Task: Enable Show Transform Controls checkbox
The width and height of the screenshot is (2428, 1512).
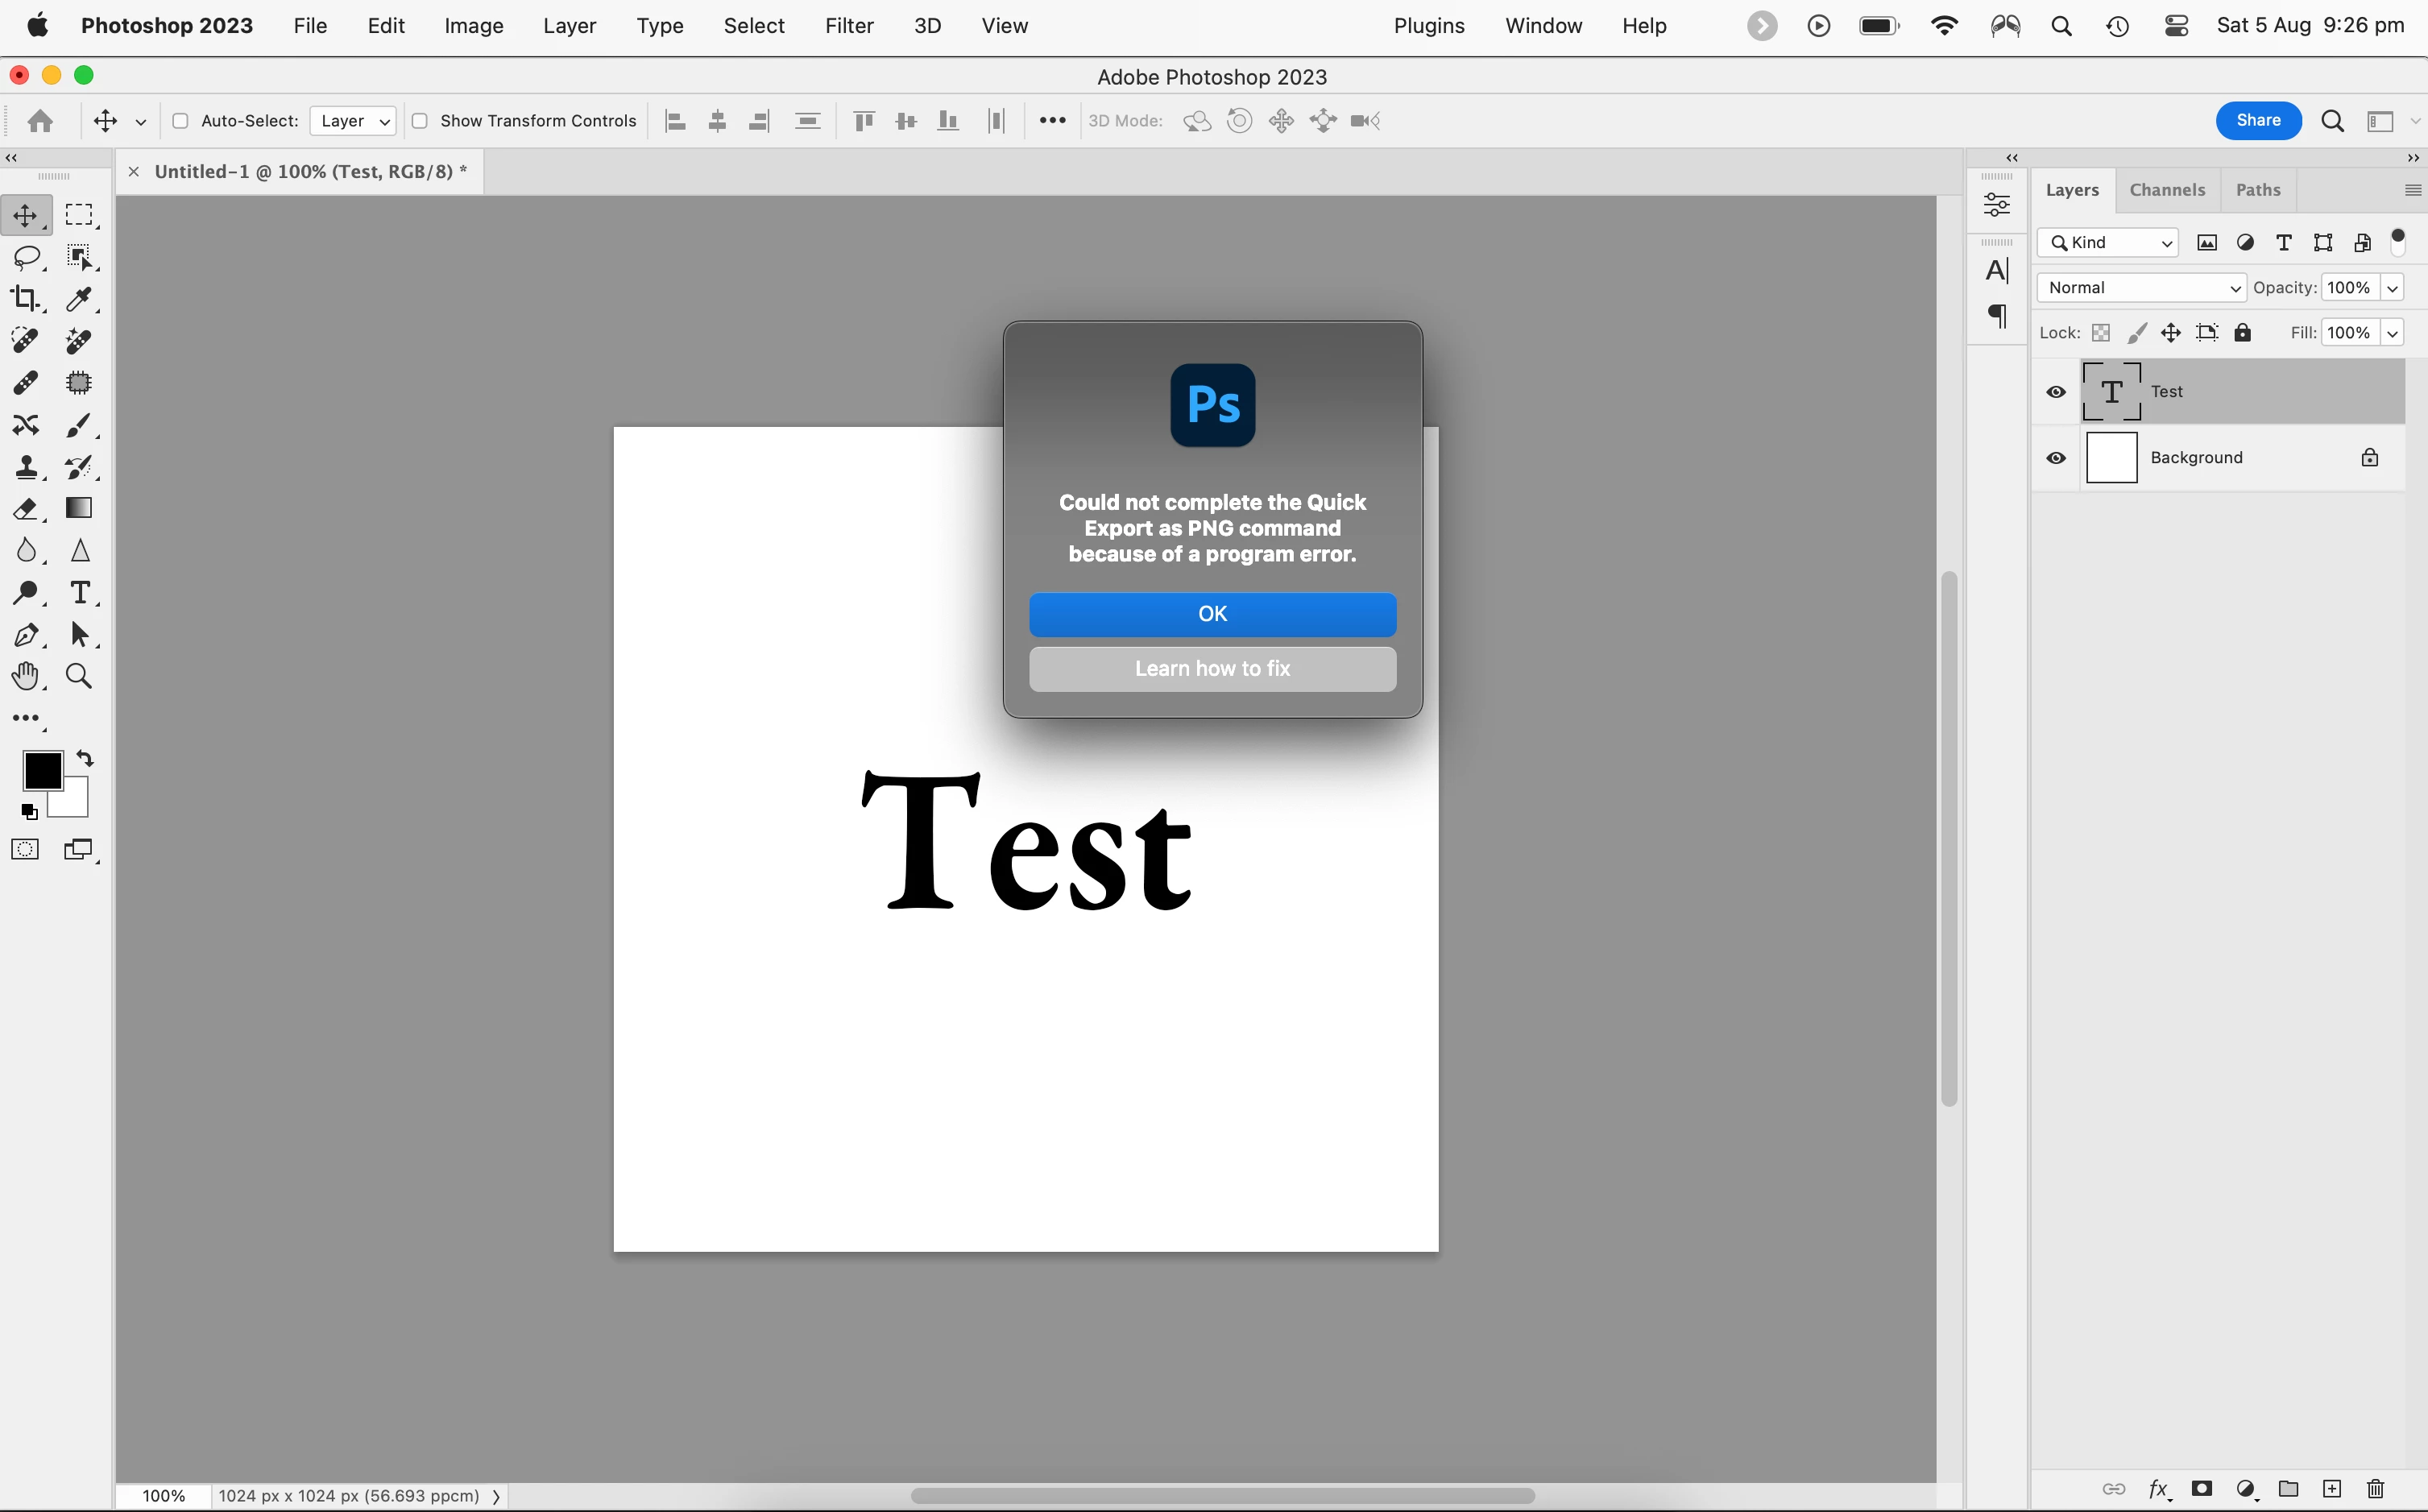Action: (420, 121)
